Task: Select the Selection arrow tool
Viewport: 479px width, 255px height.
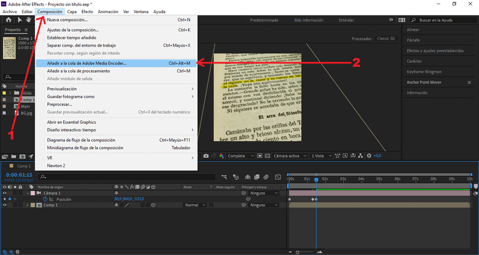Action: click(x=20, y=20)
